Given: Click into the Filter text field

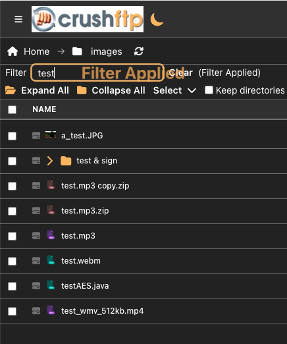Looking at the screenshot, I should (x=97, y=72).
